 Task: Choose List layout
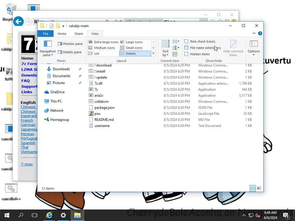coord(94,53)
